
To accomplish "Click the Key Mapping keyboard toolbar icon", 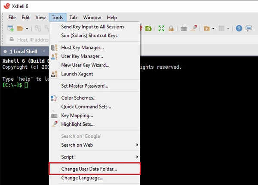I will tap(184, 29).
